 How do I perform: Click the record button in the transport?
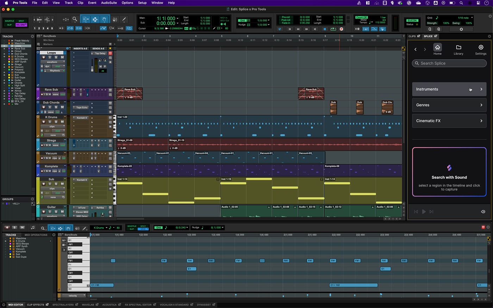coord(341,29)
